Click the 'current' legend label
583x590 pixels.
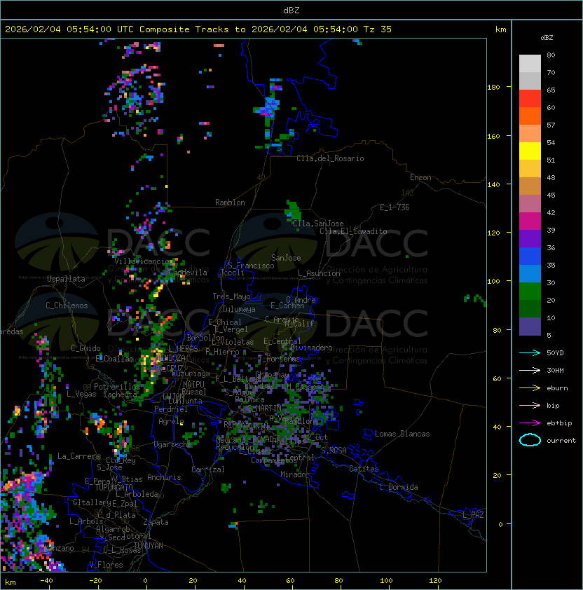[561, 441]
